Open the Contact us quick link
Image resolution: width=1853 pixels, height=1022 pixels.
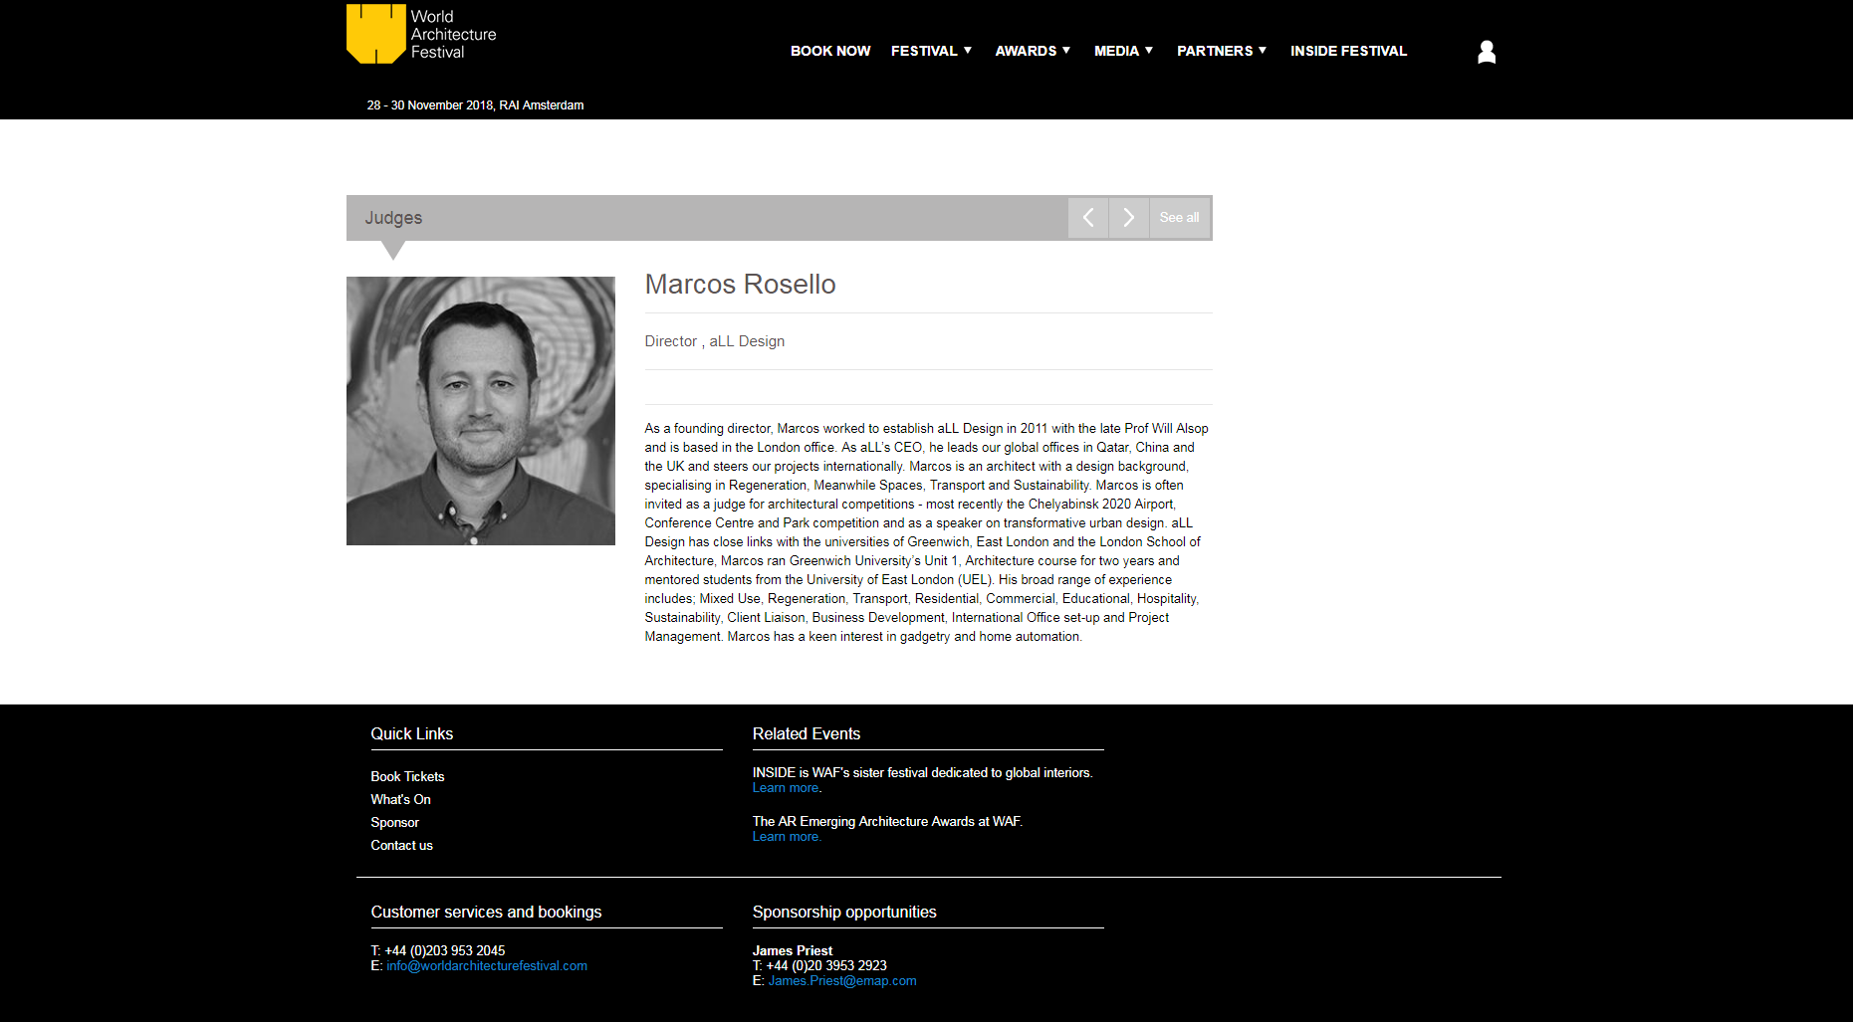coord(401,846)
